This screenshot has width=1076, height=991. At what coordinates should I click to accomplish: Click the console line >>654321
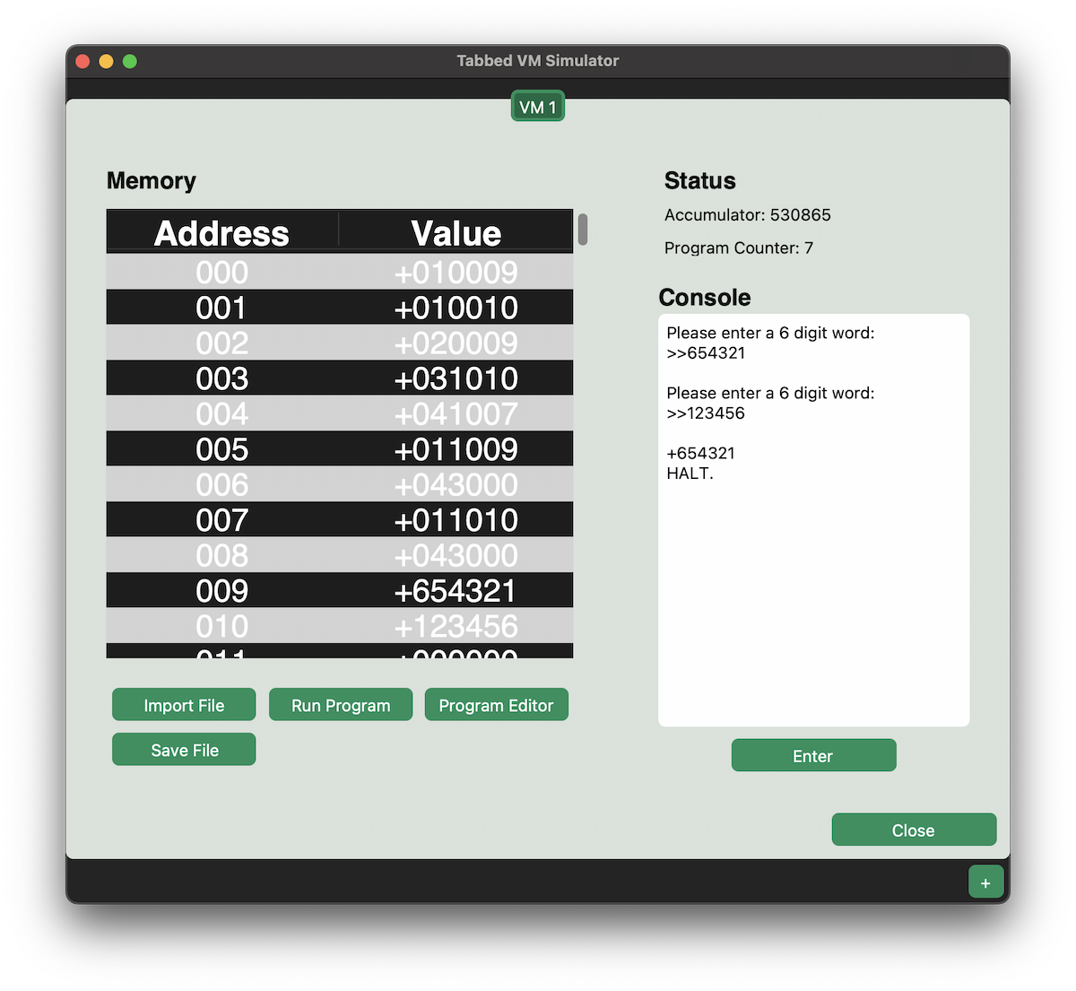706,352
